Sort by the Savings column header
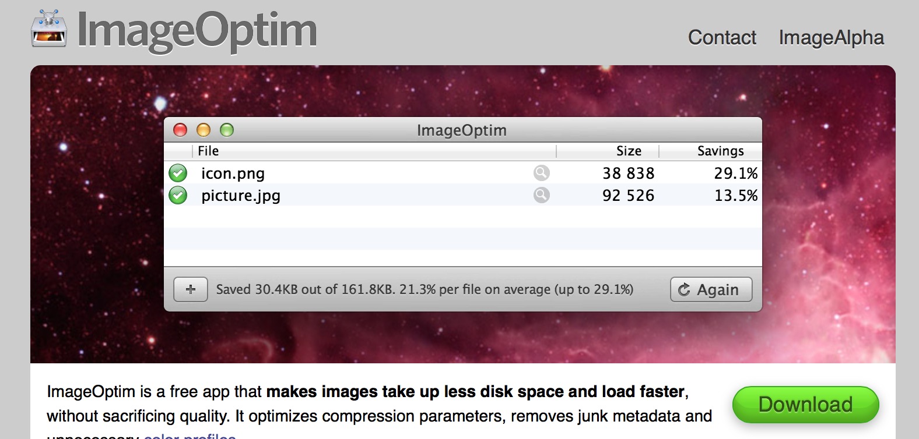Viewport: 919px width, 439px height. click(710, 151)
